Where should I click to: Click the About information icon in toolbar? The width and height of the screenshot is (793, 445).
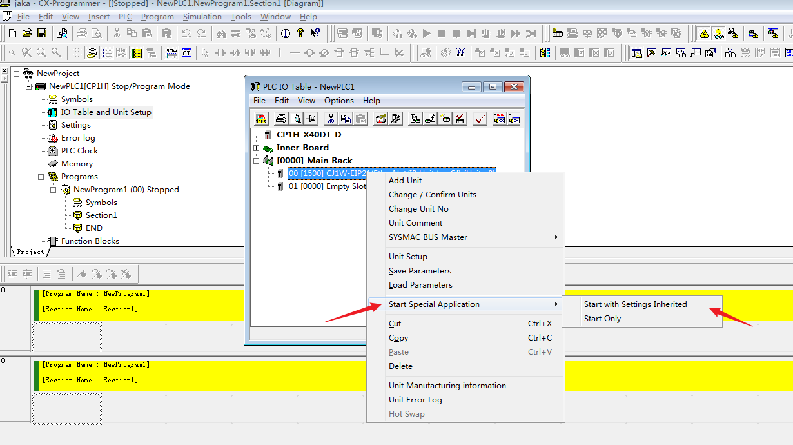pos(284,34)
